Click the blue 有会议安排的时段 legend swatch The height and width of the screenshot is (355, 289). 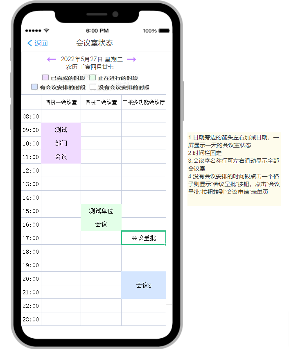(x=34, y=87)
